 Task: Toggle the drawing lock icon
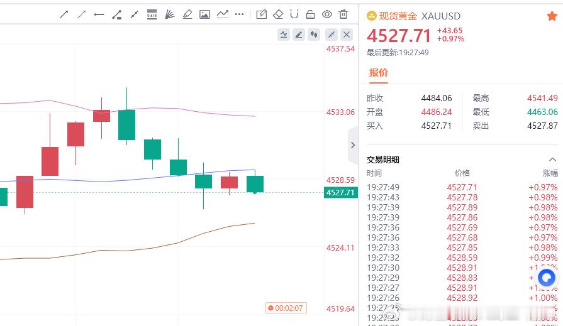click(x=310, y=14)
